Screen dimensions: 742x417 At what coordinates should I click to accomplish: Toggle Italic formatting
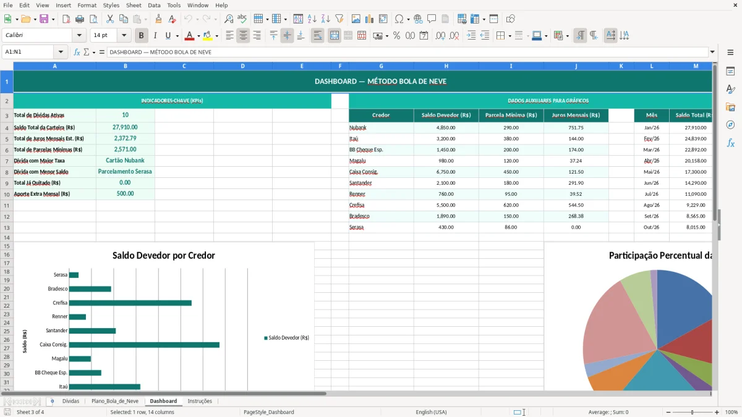(155, 36)
